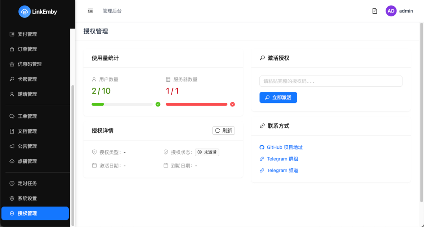Open 点播管理 from the sidebar
Screen dimensions: 424x227
(27, 161)
